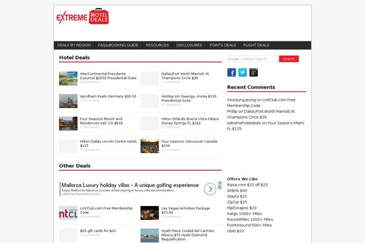Open the AirBnb $40 offer

(x=237, y=190)
